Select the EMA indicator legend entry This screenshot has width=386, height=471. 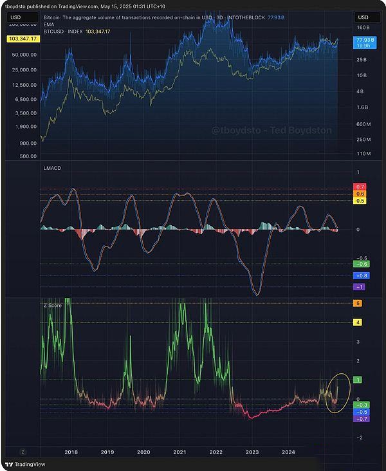[x=49, y=24]
